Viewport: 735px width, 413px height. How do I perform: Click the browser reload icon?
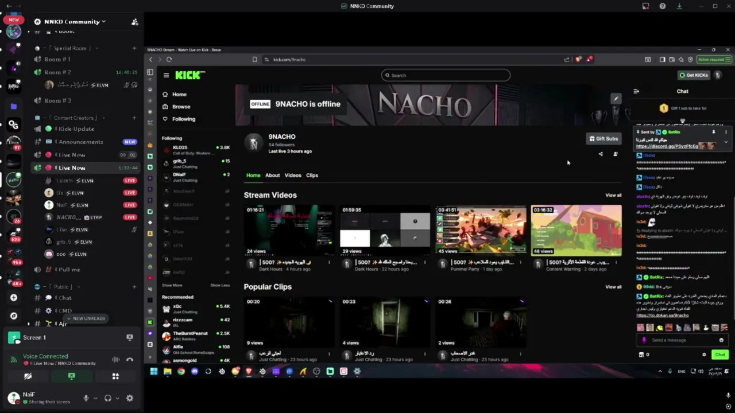click(169, 60)
